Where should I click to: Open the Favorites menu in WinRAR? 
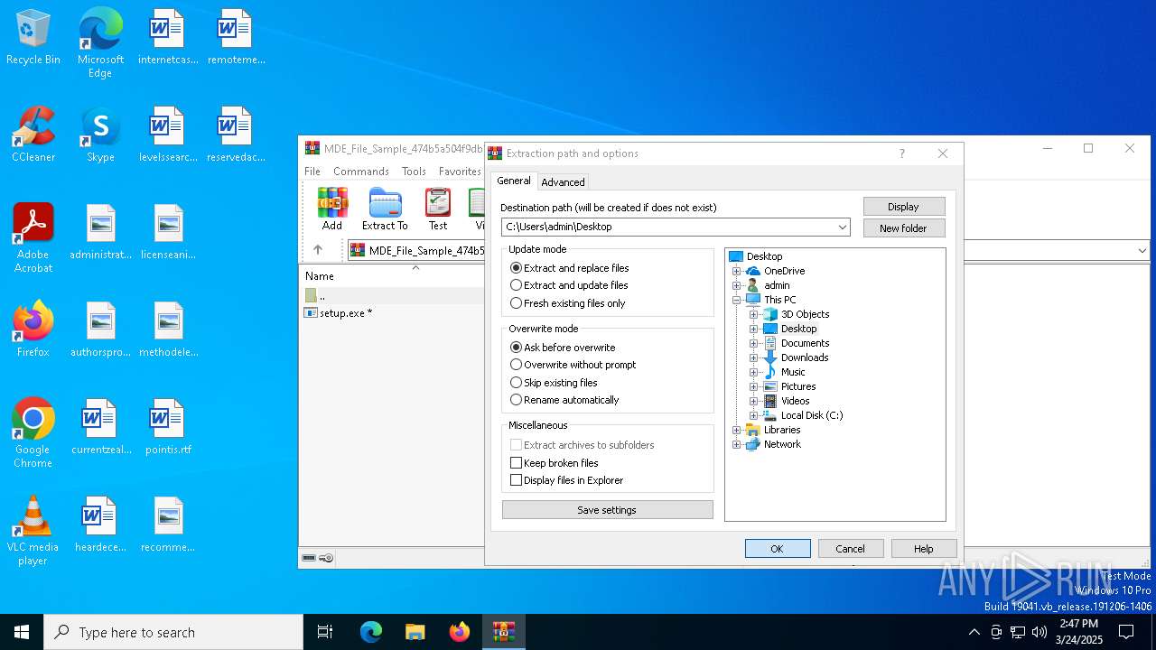click(460, 172)
